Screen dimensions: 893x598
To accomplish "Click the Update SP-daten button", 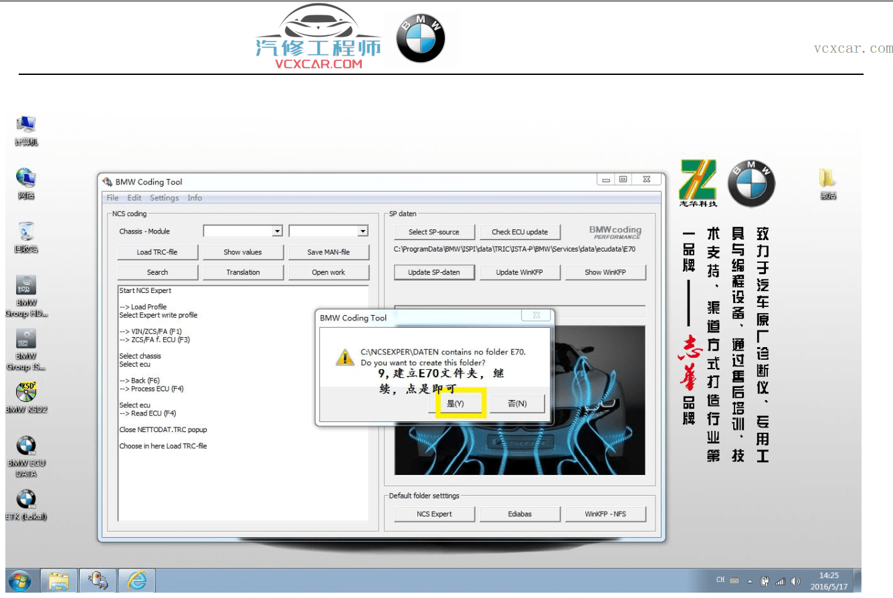I will [x=433, y=272].
